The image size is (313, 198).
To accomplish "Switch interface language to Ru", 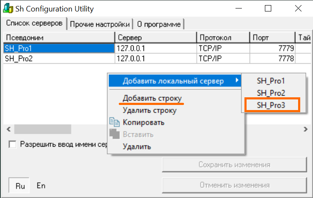I will [x=20, y=186].
